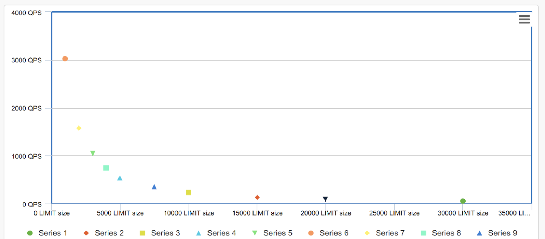Screen dimensions: 545x239
Task: Click the orange circle data point near 3000 QPS
Action: point(65,59)
